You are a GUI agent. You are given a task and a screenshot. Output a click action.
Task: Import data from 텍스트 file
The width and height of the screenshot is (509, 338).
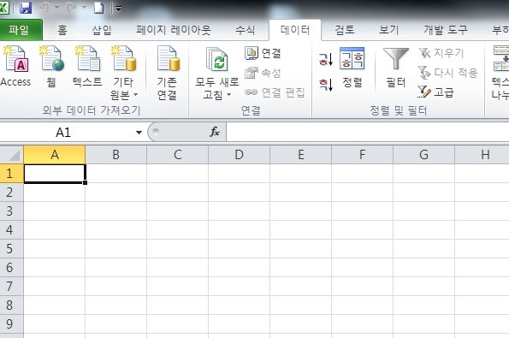click(87, 66)
